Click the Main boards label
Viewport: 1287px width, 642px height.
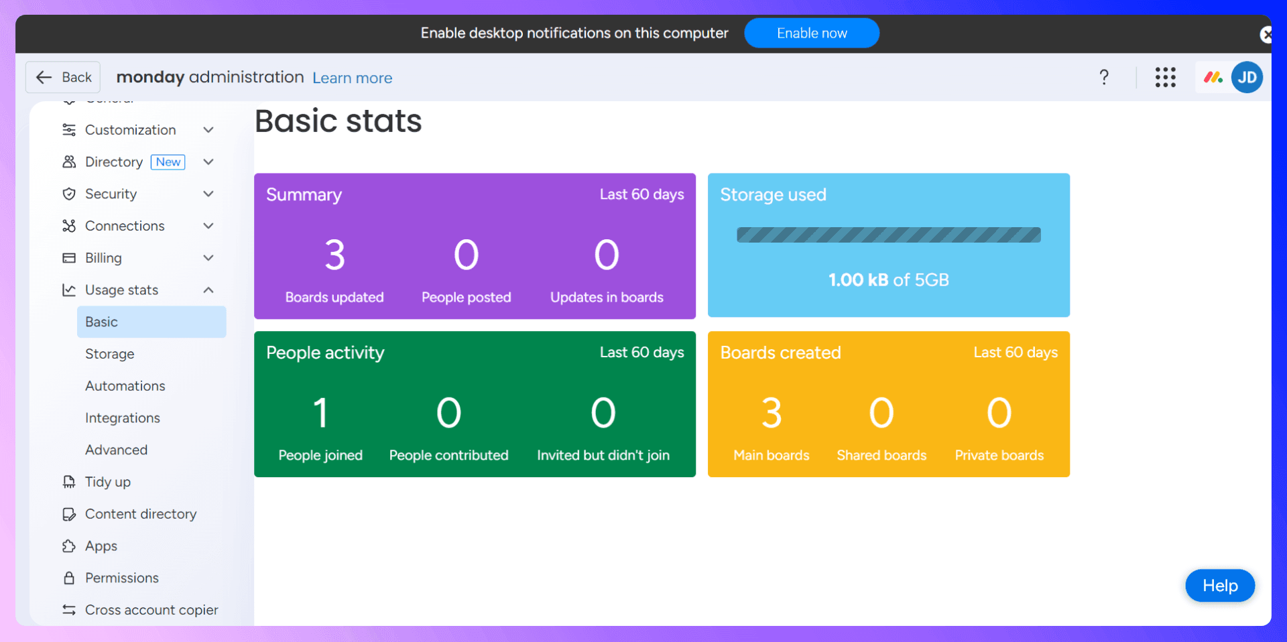772,455
